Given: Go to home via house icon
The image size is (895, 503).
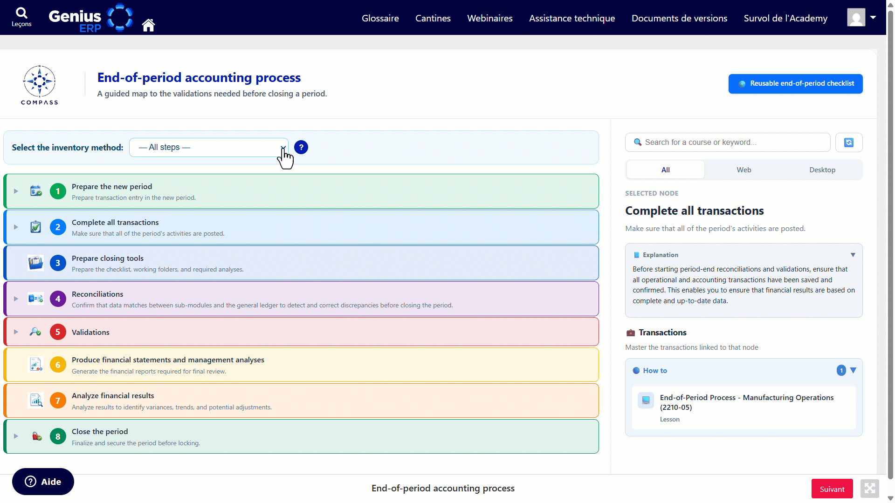Looking at the screenshot, I should 148,25.
